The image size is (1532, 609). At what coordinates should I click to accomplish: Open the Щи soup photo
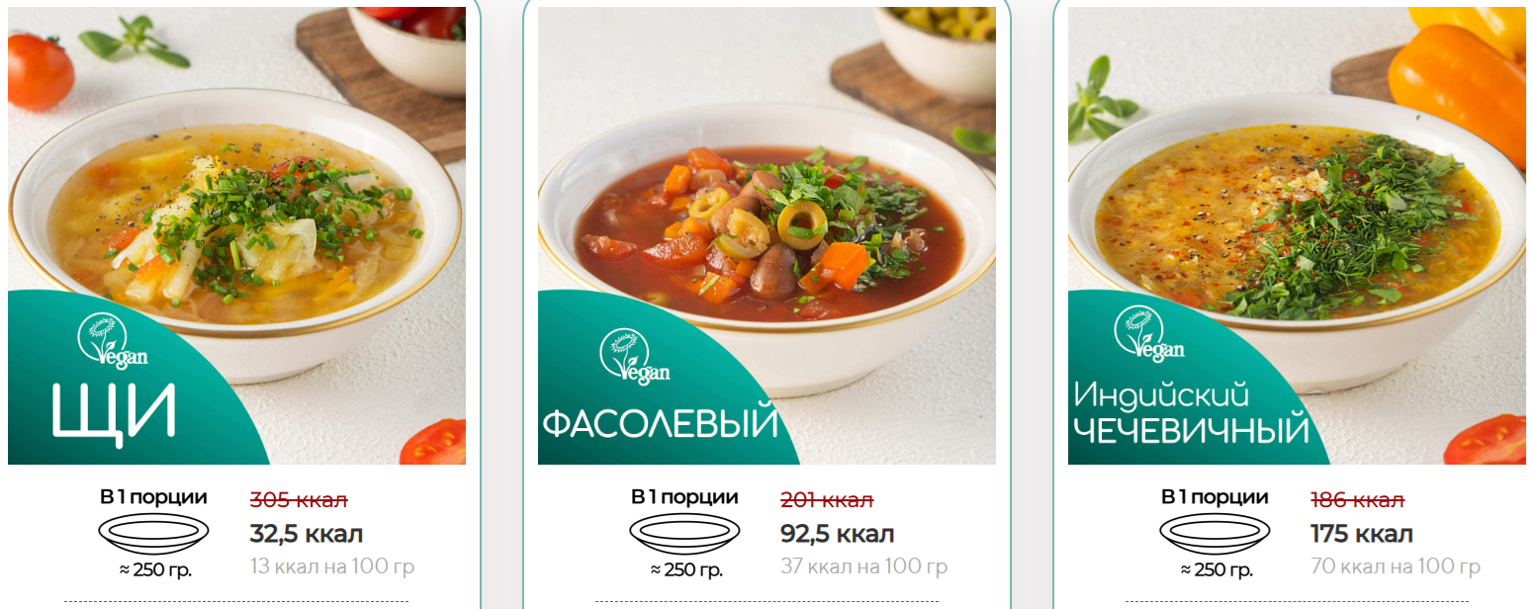pos(236,235)
